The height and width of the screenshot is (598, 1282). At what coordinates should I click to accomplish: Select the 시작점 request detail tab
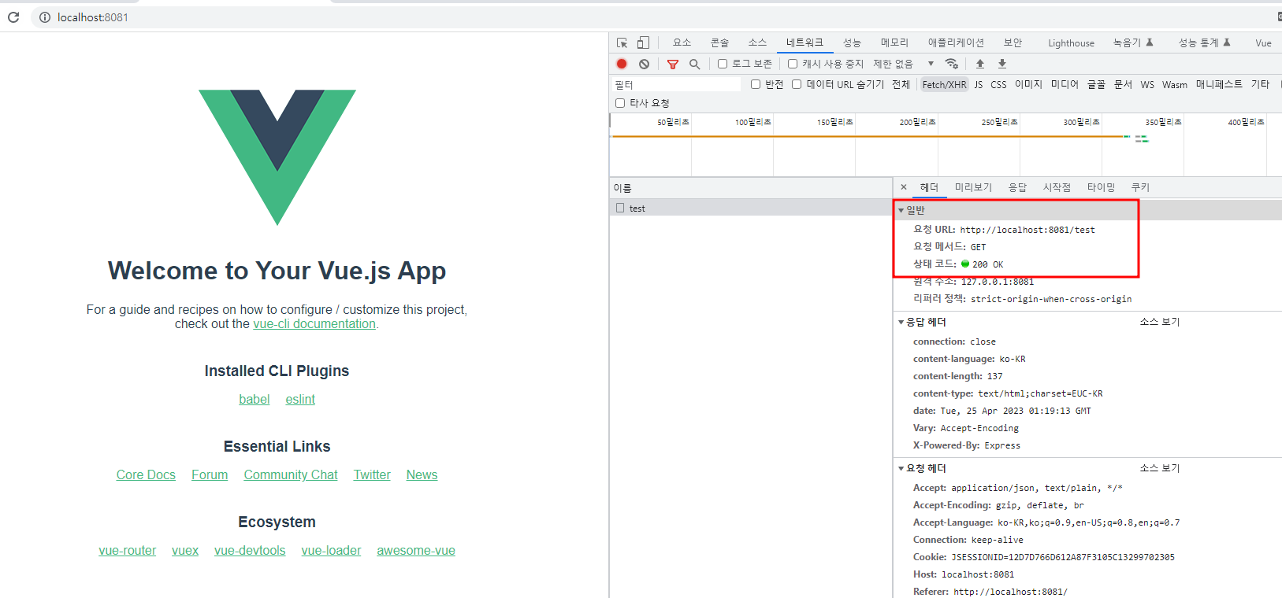tap(1057, 187)
